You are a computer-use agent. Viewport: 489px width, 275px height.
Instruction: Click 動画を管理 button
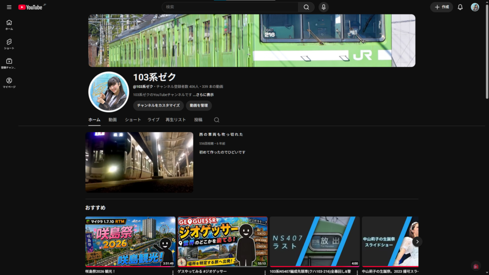(199, 106)
